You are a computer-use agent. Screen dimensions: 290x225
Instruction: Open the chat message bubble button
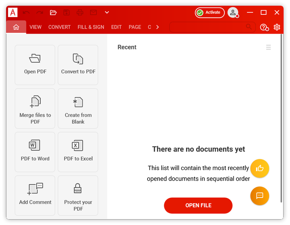pos(260,196)
